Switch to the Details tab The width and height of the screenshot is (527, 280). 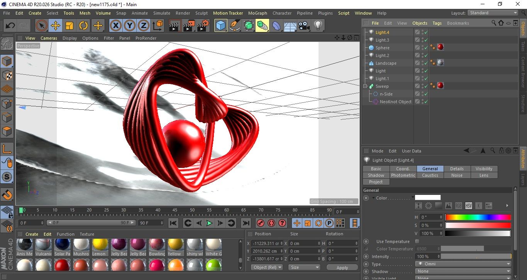tap(457, 169)
